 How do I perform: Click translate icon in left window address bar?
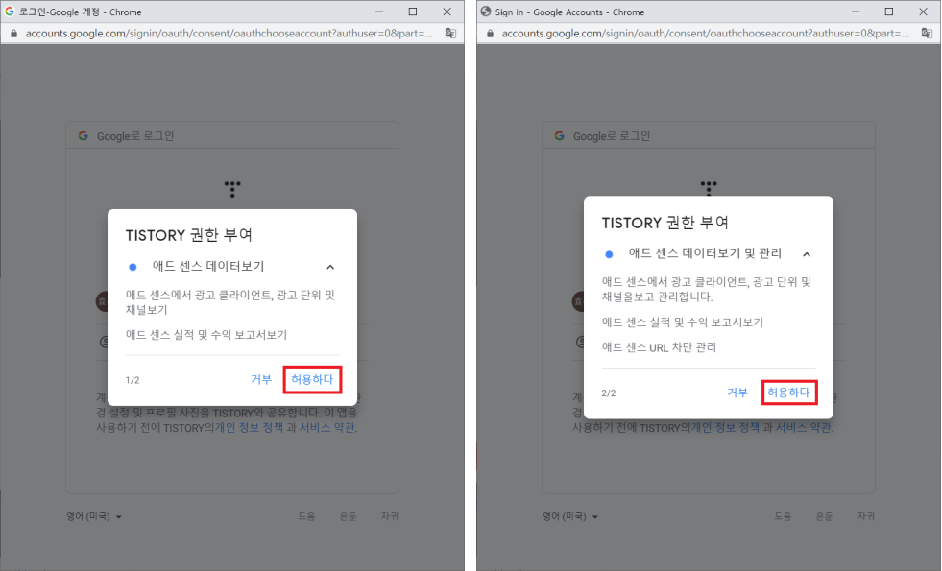(450, 33)
